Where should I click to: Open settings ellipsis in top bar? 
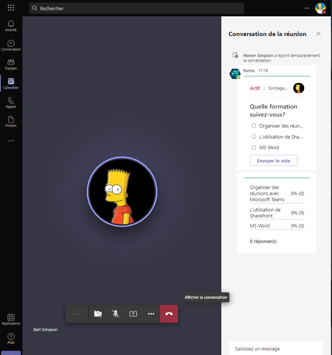coord(307,8)
